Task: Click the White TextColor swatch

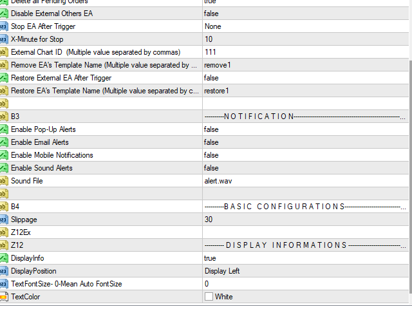Action: 209,297
